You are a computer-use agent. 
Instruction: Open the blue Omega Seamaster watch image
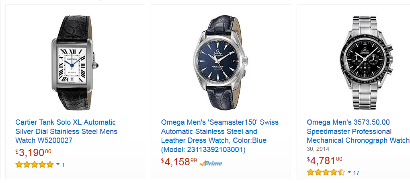point(221,62)
